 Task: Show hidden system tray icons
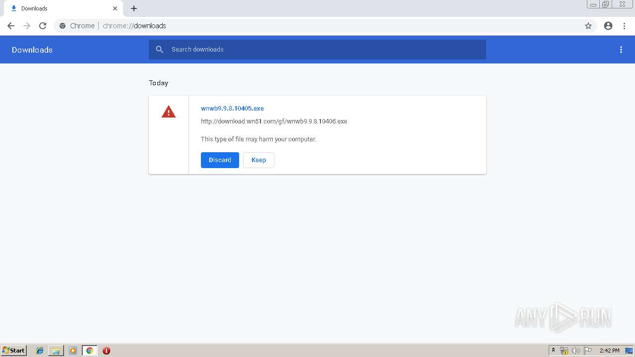(x=553, y=351)
